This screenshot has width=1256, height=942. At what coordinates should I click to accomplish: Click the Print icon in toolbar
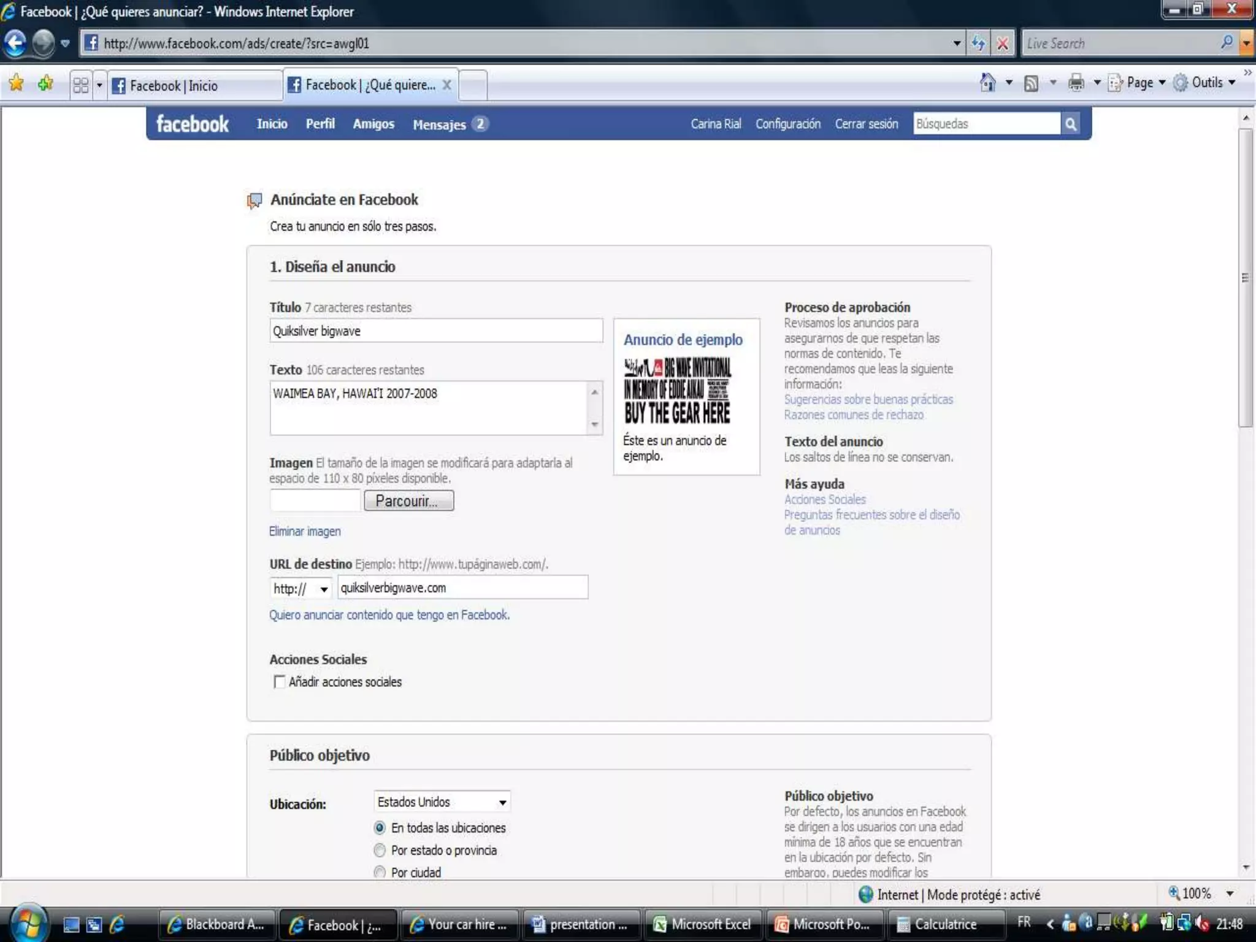point(1076,83)
